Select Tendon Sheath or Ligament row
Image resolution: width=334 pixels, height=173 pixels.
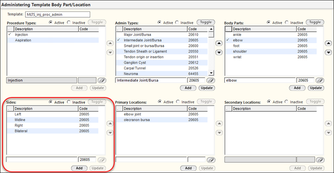[x=162, y=51]
